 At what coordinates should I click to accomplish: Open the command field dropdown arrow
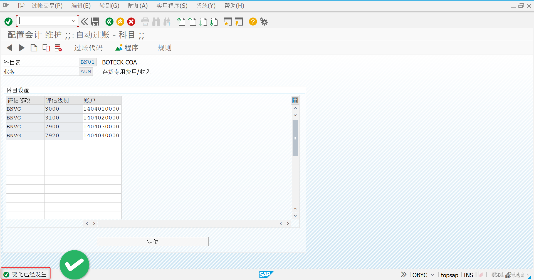[x=74, y=21]
